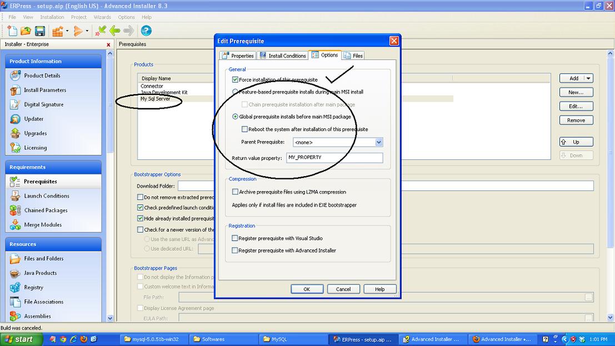Click the New project toolbar icon
Viewport: 615px width, 346px height.
point(13,31)
